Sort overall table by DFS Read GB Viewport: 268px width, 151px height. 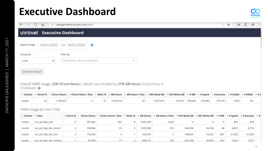(156, 95)
